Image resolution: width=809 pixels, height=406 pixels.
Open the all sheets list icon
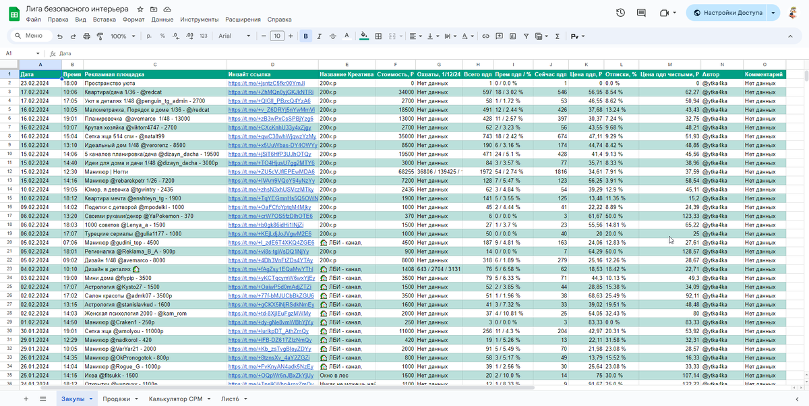[43, 399]
